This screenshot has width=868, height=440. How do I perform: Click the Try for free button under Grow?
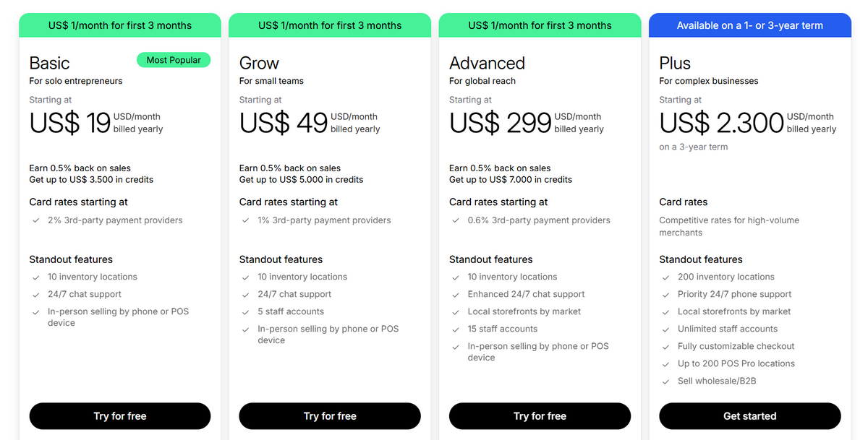329,416
